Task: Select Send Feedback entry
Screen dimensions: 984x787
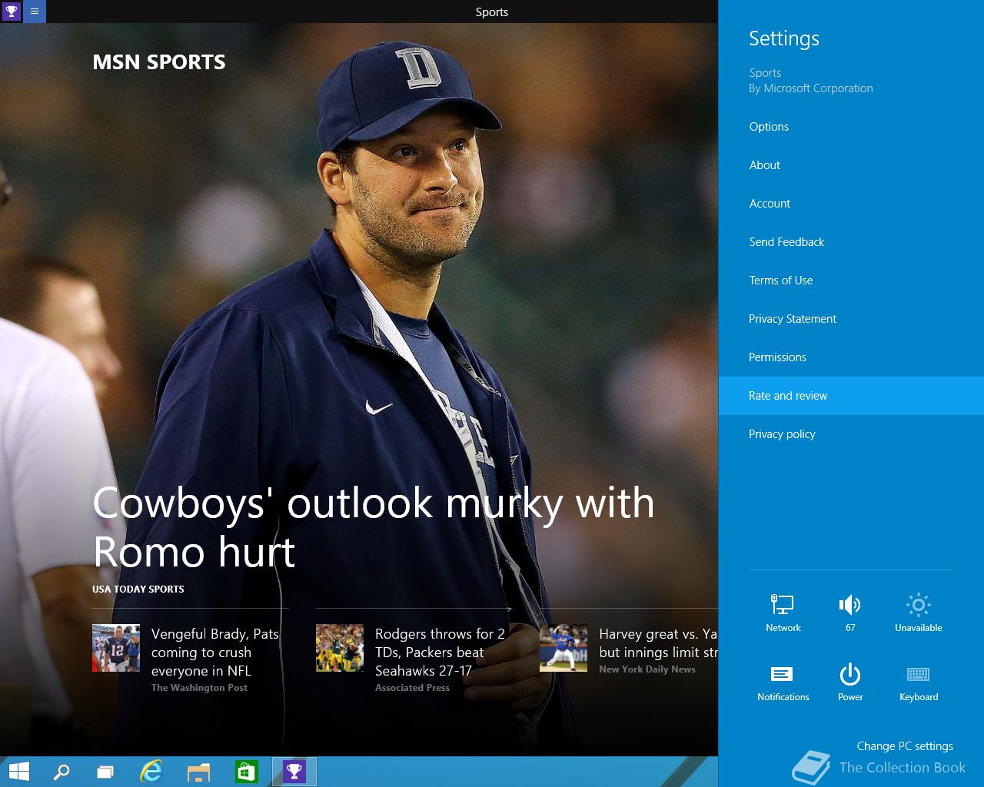Action: pyautogui.click(x=851, y=242)
